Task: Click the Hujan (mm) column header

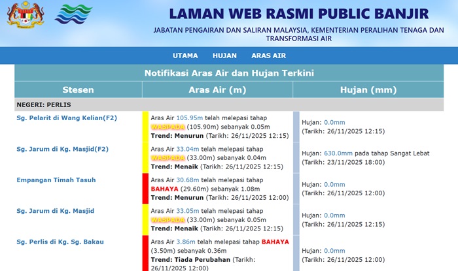Action: [x=368, y=89]
